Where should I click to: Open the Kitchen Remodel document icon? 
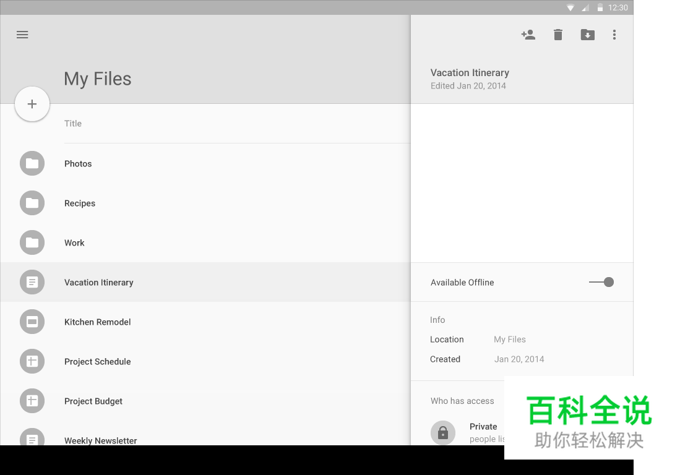point(32,322)
